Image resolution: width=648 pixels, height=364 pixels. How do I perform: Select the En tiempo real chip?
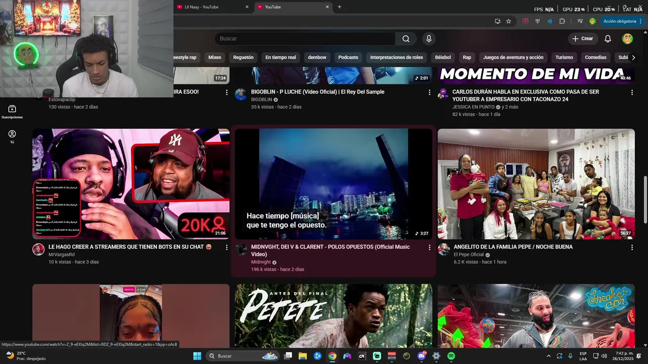[280, 58]
